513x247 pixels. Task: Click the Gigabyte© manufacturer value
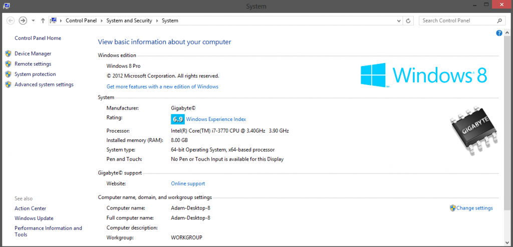(x=183, y=108)
